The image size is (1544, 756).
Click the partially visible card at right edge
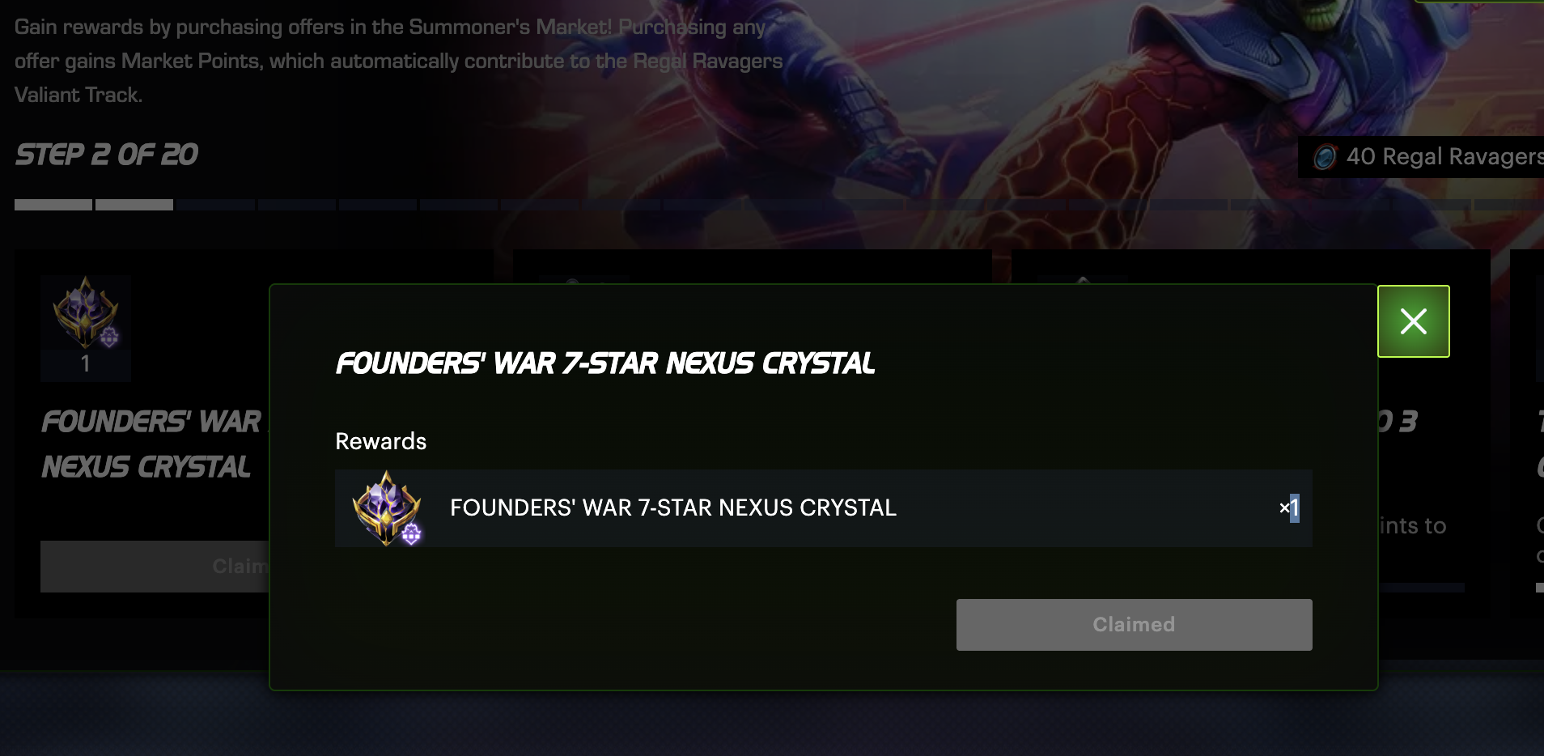[x=1527, y=433]
